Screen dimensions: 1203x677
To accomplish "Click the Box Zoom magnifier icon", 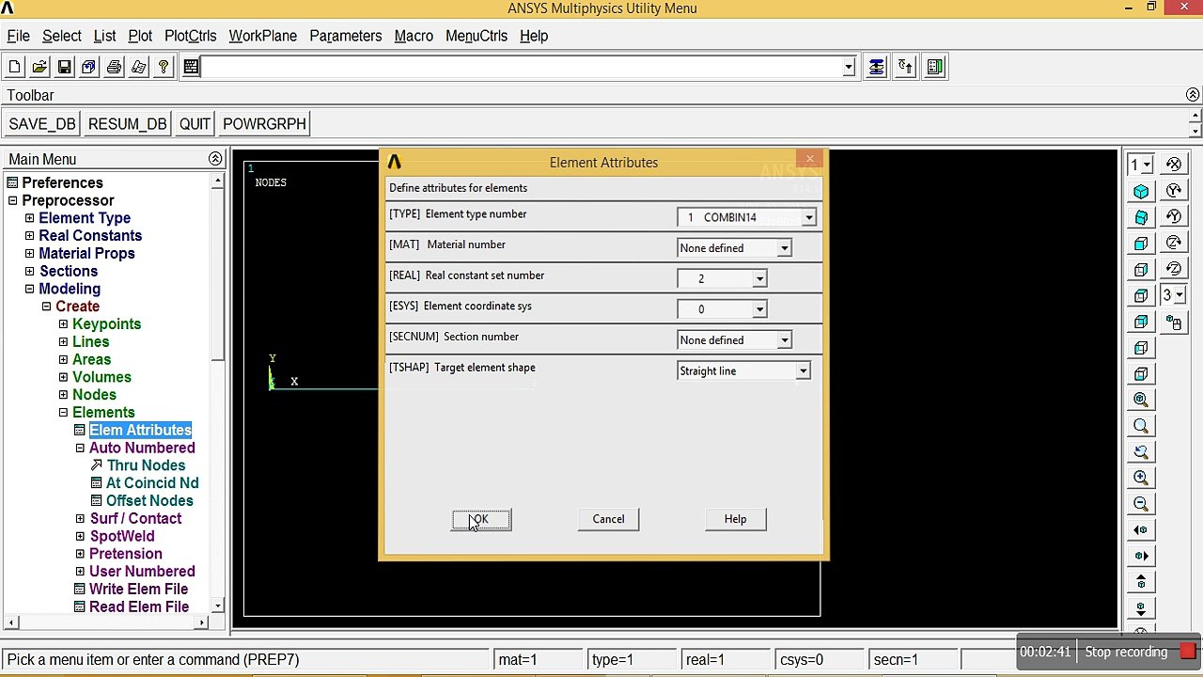I will point(1141,426).
